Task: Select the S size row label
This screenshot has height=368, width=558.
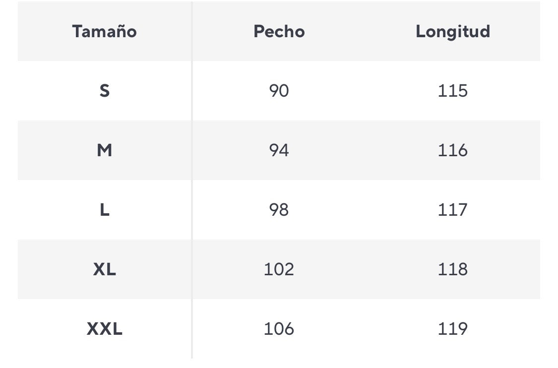Action: [104, 91]
